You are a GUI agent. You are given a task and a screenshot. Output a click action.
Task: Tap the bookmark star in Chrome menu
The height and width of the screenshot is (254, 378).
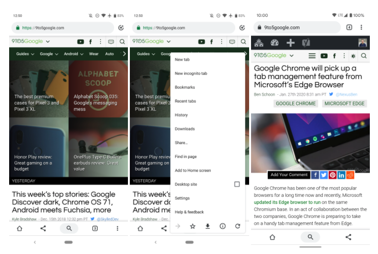click(x=193, y=226)
